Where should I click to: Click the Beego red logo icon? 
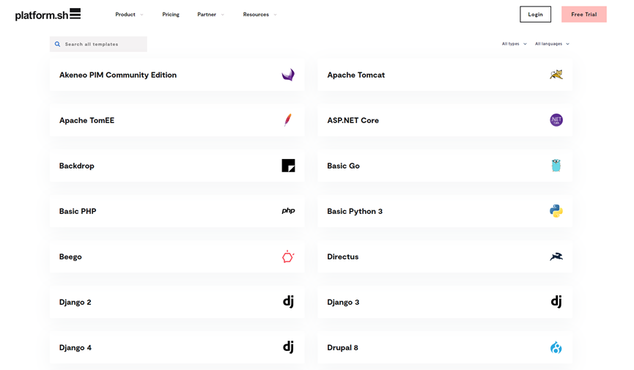click(x=288, y=256)
